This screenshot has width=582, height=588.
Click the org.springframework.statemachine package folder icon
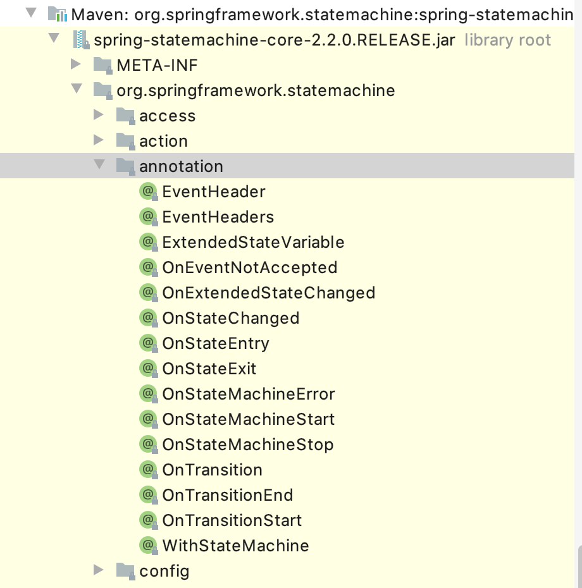[102, 90]
